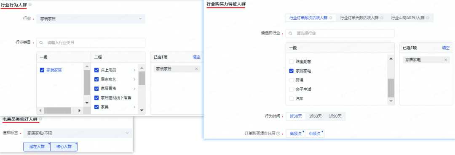Focus the 请输入行业类目 search field

pos(91,43)
